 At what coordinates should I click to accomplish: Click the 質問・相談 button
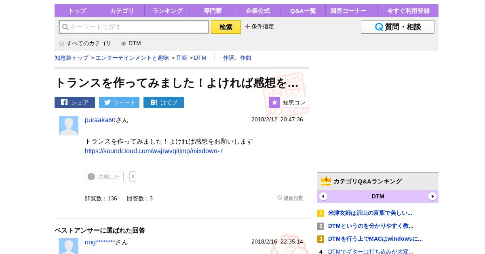pos(398,27)
